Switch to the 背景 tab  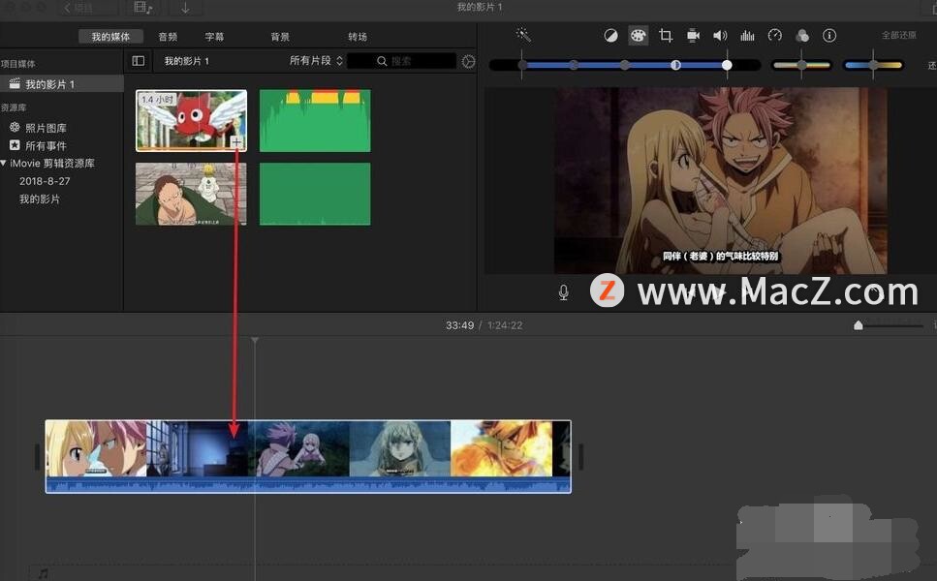pos(280,37)
